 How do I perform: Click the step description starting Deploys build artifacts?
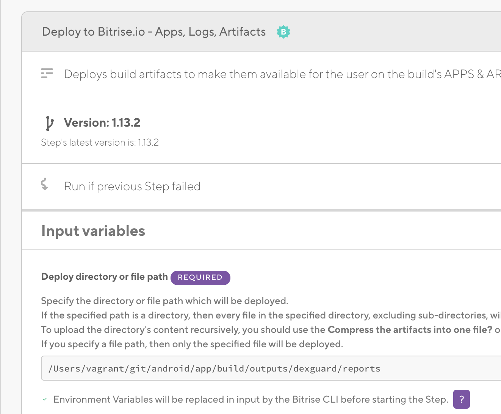coord(282,74)
